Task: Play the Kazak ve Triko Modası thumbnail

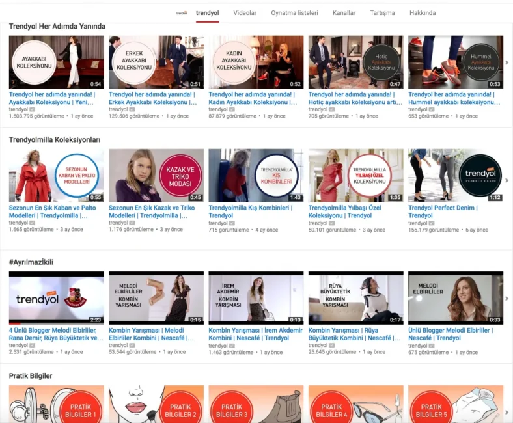Action: tap(156, 176)
